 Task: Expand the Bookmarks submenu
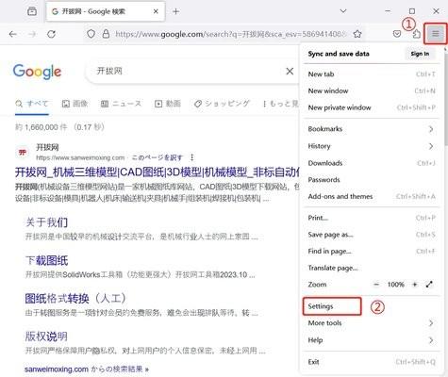372,129
